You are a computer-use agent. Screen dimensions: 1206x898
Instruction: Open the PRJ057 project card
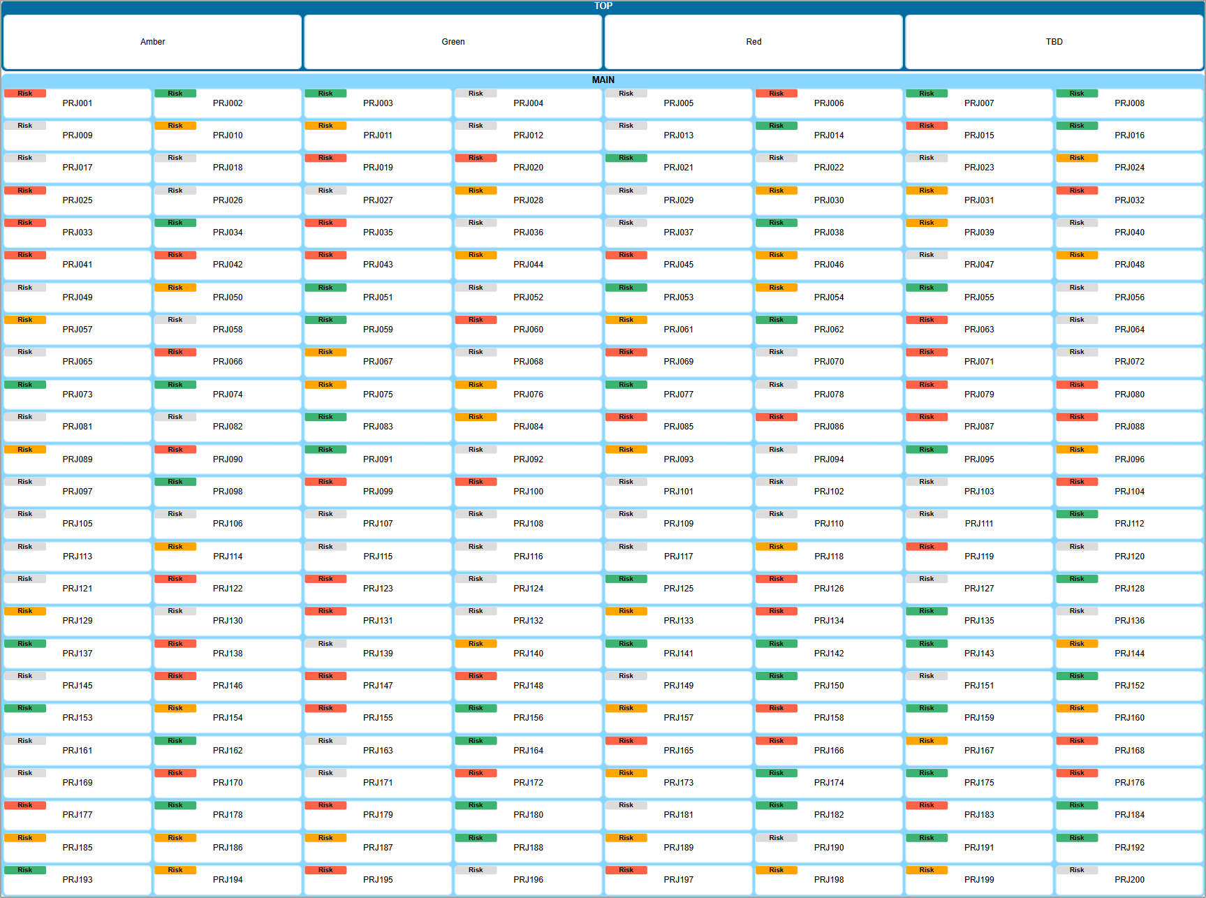click(78, 330)
